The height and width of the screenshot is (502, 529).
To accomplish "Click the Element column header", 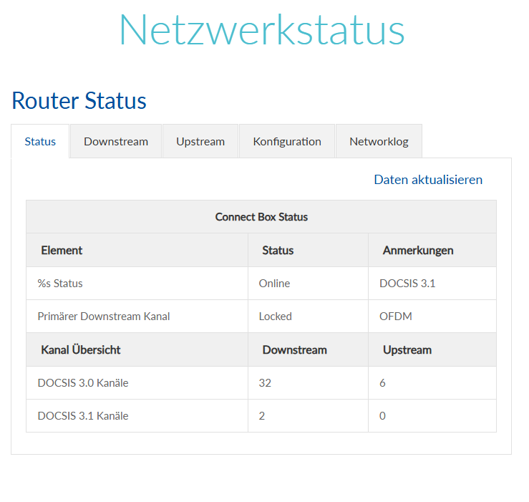I will pos(62,251).
